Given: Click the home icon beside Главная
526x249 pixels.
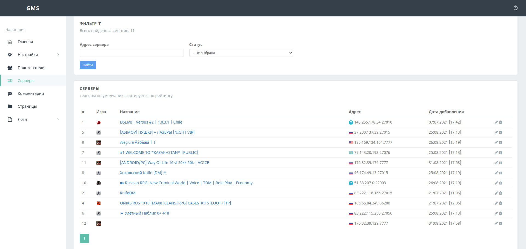Looking at the screenshot, I should [10, 42].
